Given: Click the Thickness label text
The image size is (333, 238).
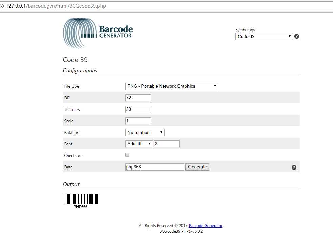Looking at the screenshot, I should tap(73, 109).
